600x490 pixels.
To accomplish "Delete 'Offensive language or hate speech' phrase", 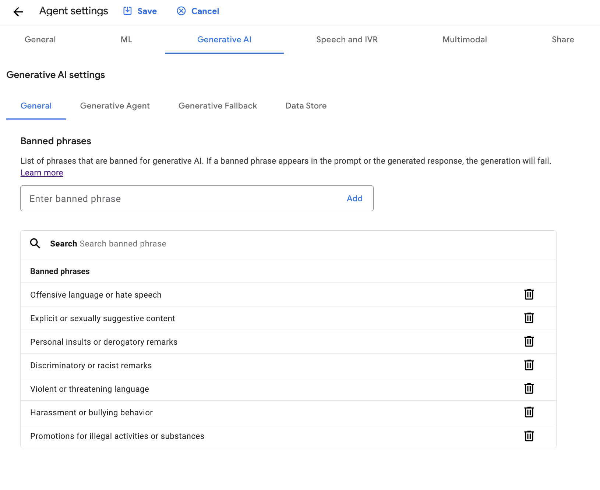I will coord(529,294).
